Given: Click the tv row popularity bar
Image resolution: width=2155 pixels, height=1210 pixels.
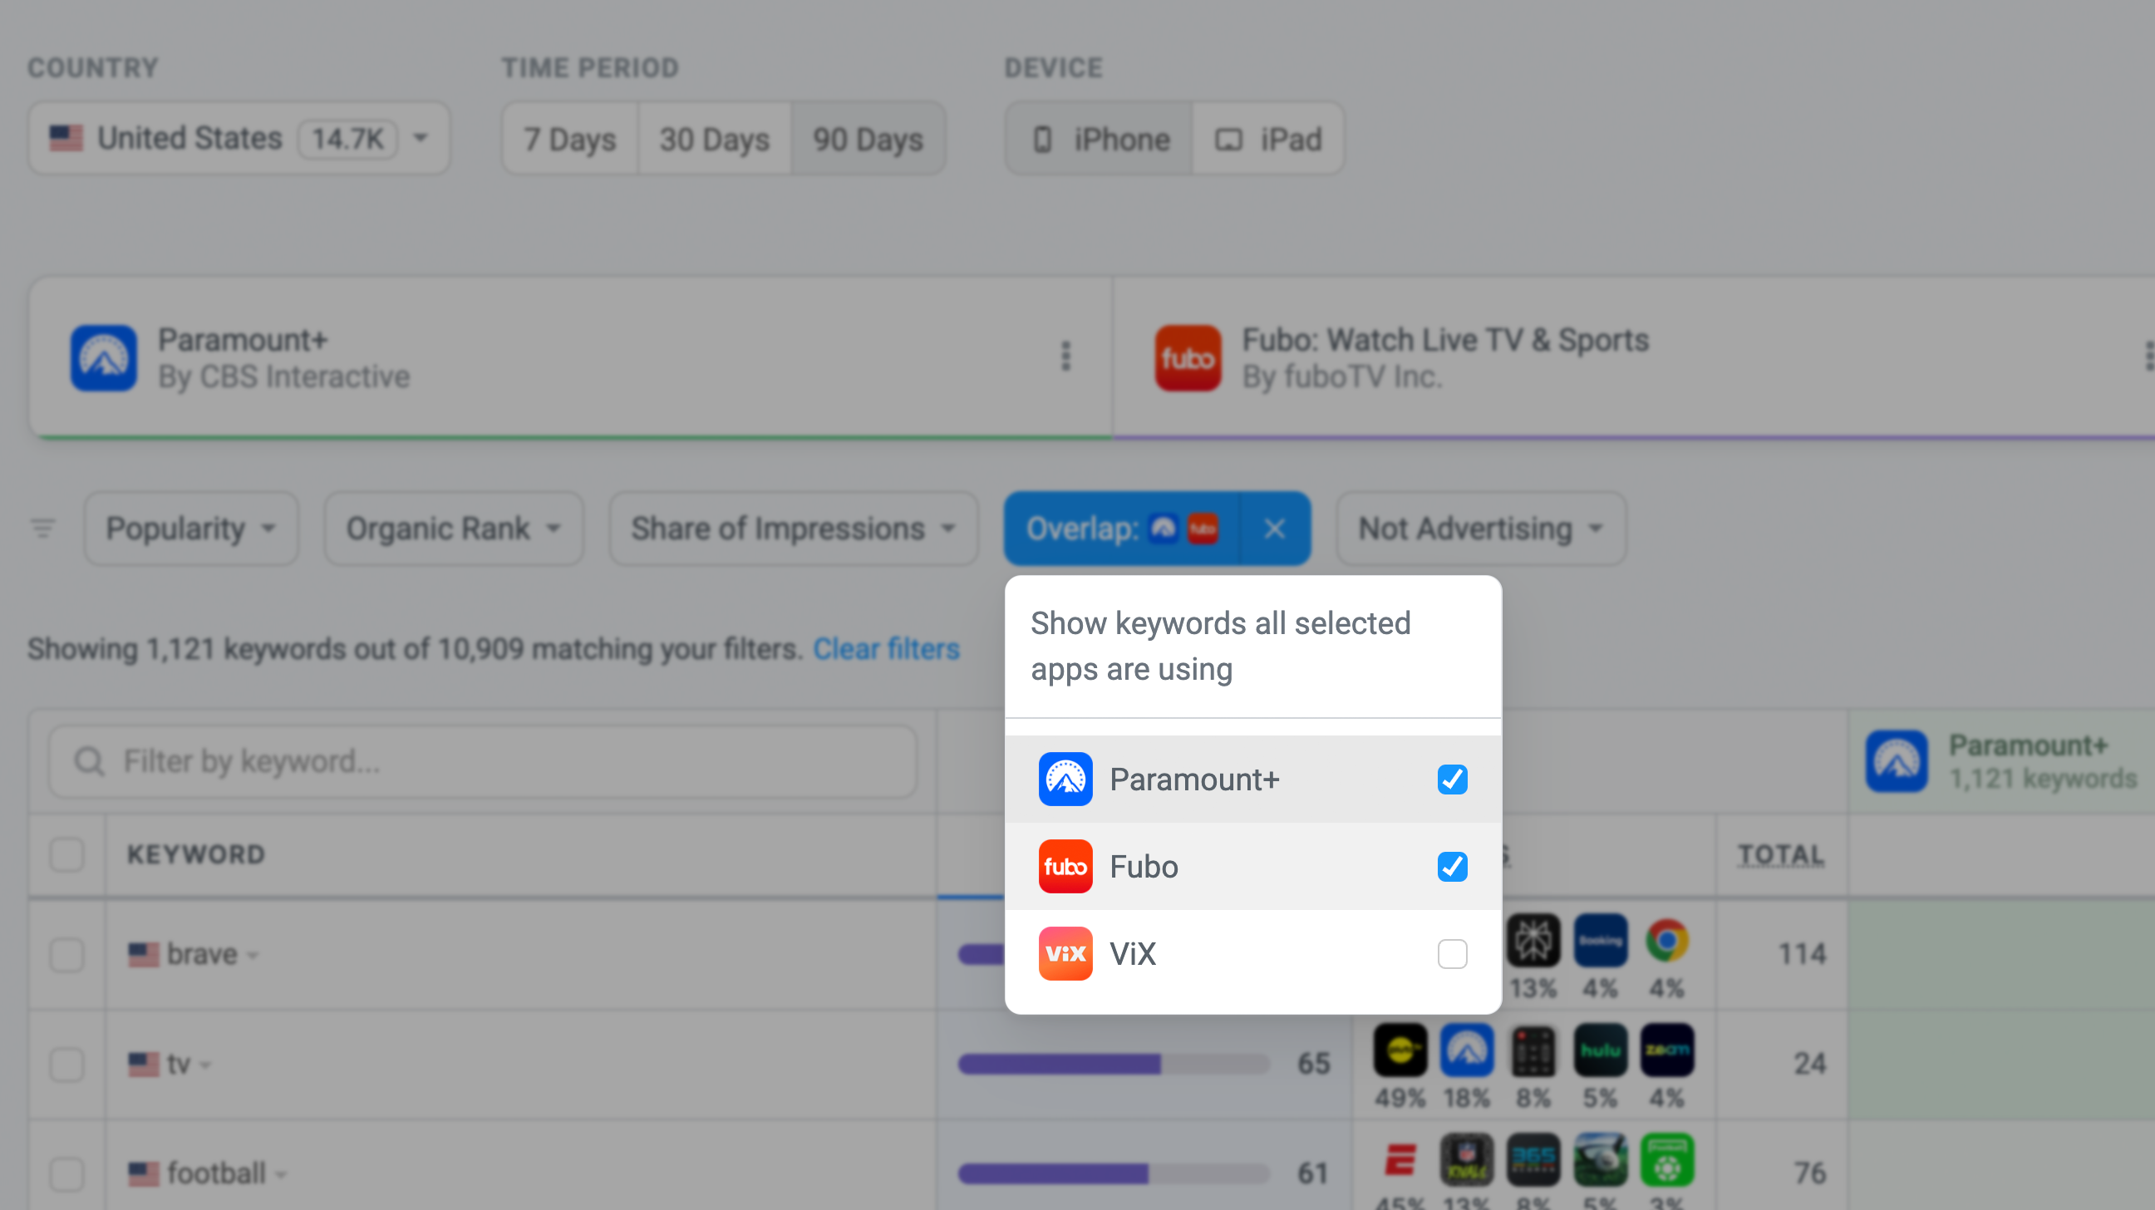Looking at the screenshot, I should [x=1113, y=1064].
